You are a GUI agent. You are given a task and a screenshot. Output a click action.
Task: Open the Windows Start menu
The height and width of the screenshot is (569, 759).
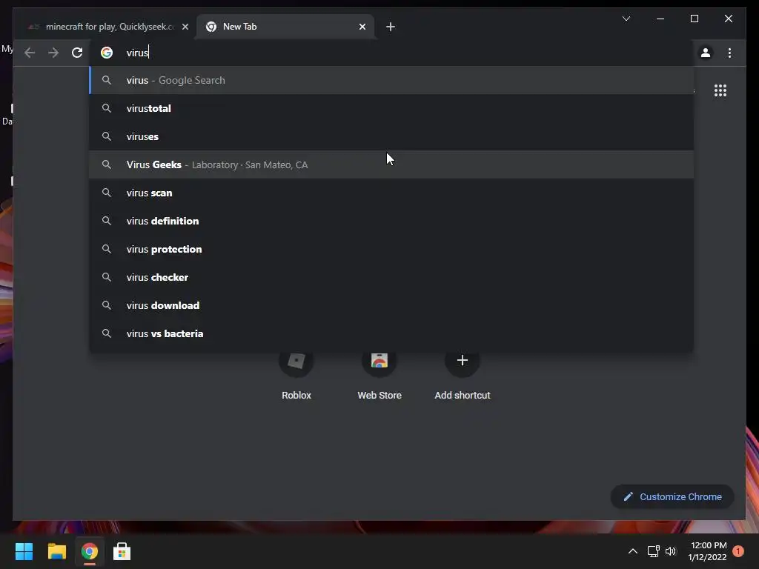[x=24, y=551]
